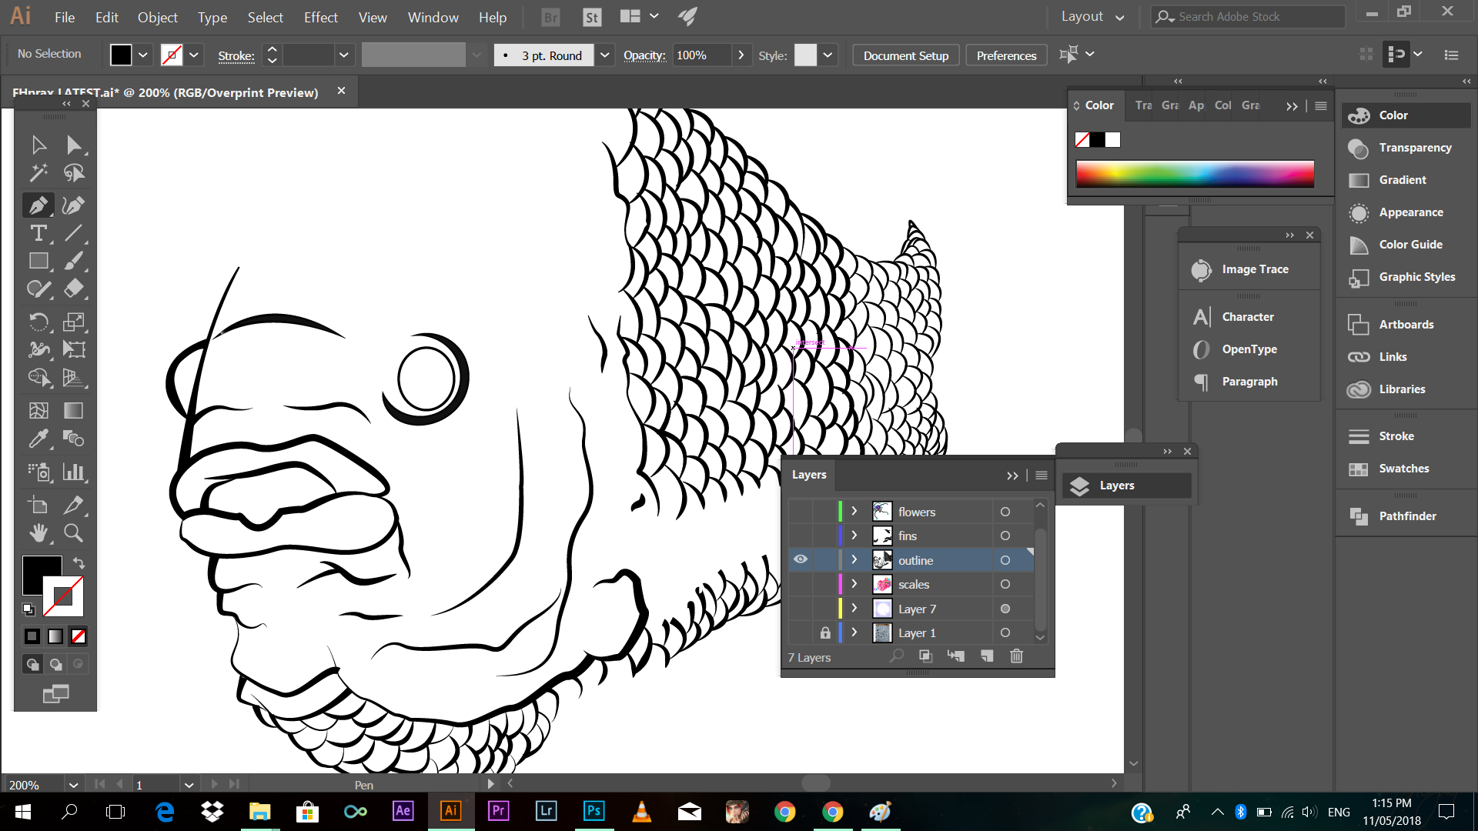The height and width of the screenshot is (831, 1478).
Task: Select the Direct Selection tool
Action: click(x=74, y=145)
